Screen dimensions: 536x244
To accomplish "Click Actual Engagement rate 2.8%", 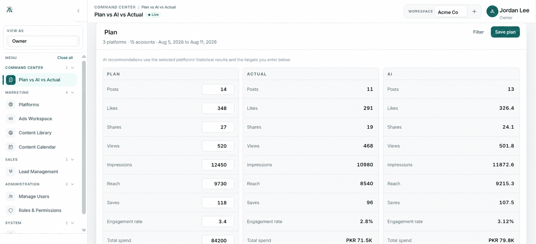I will pyautogui.click(x=366, y=222).
